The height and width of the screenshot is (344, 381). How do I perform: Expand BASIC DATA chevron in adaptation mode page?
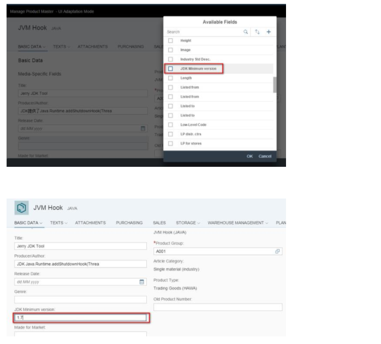click(x=44, y=46)
